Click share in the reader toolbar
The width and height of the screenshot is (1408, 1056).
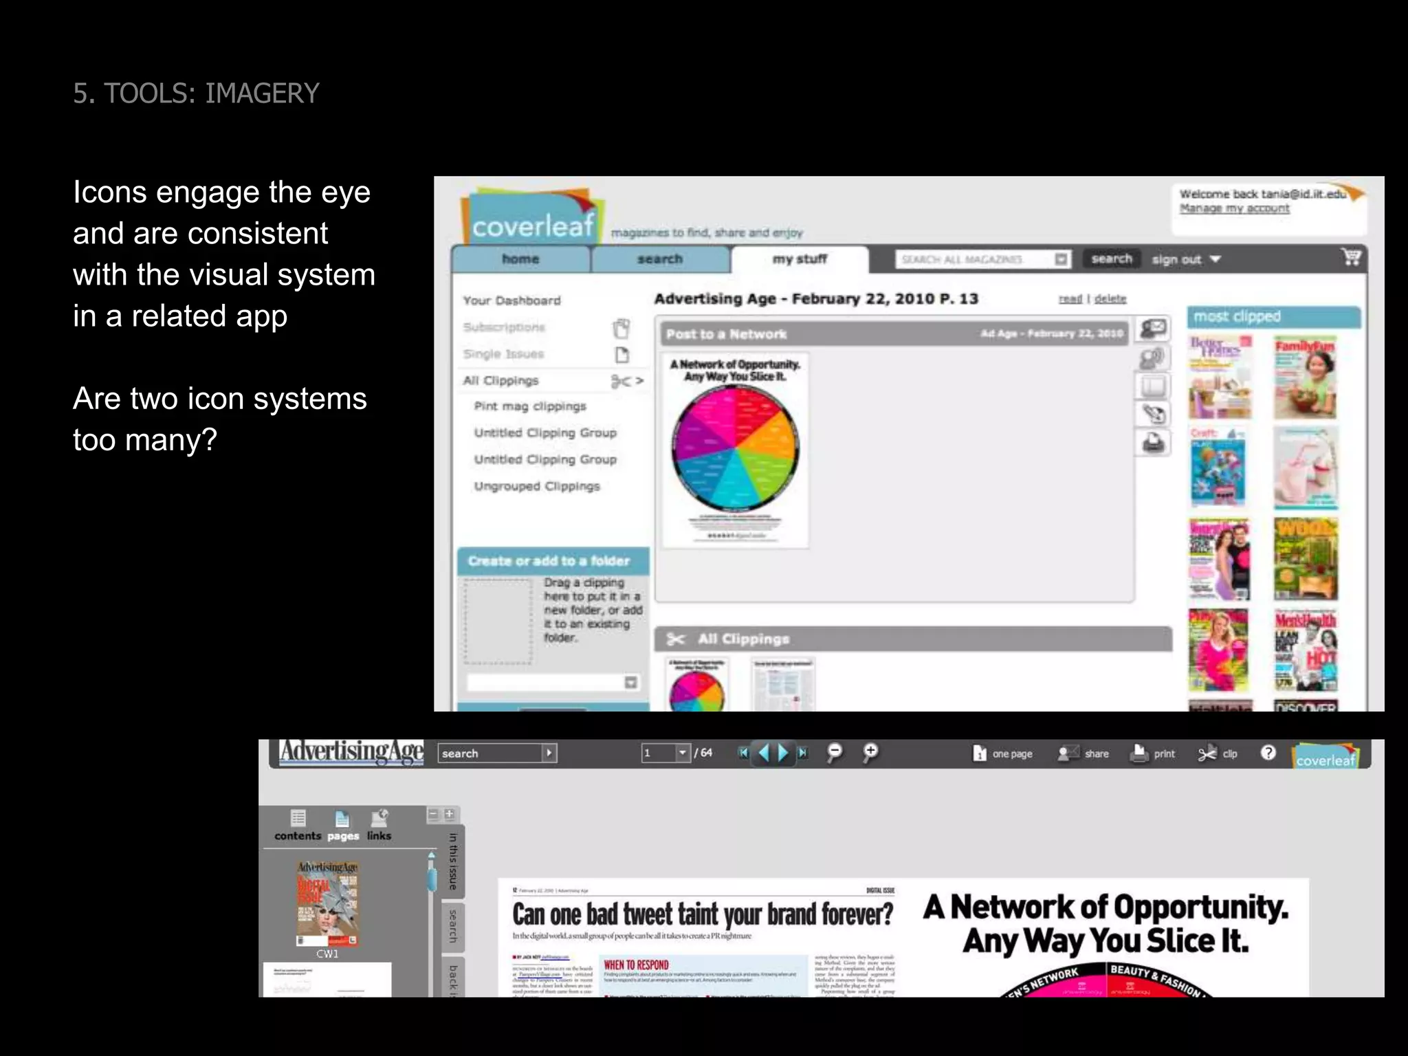coord(1083,753)
